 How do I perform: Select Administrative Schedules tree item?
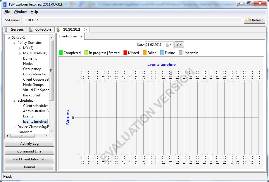click(x=36, y=111)
